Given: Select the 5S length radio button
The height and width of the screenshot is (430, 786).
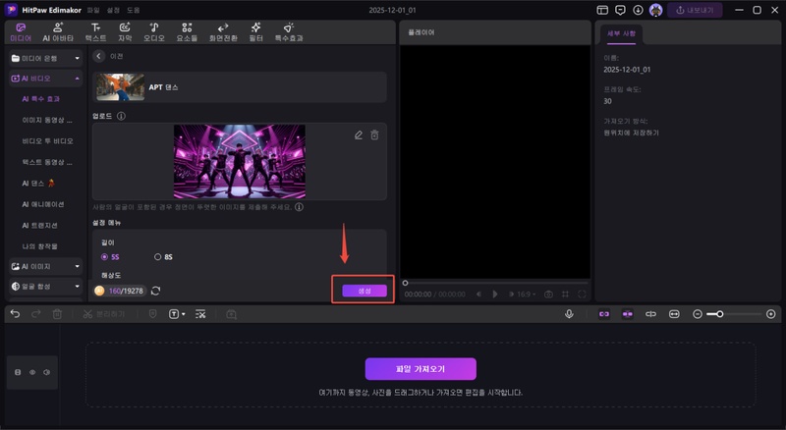Looking at the screenshot, I should (104, 257).
